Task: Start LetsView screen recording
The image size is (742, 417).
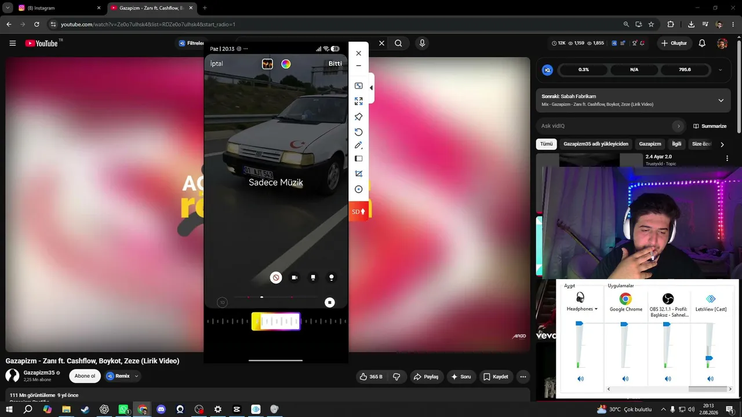Action: pos(358,189)
